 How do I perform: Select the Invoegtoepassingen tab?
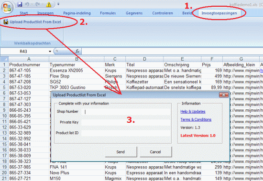pos(219,13)
